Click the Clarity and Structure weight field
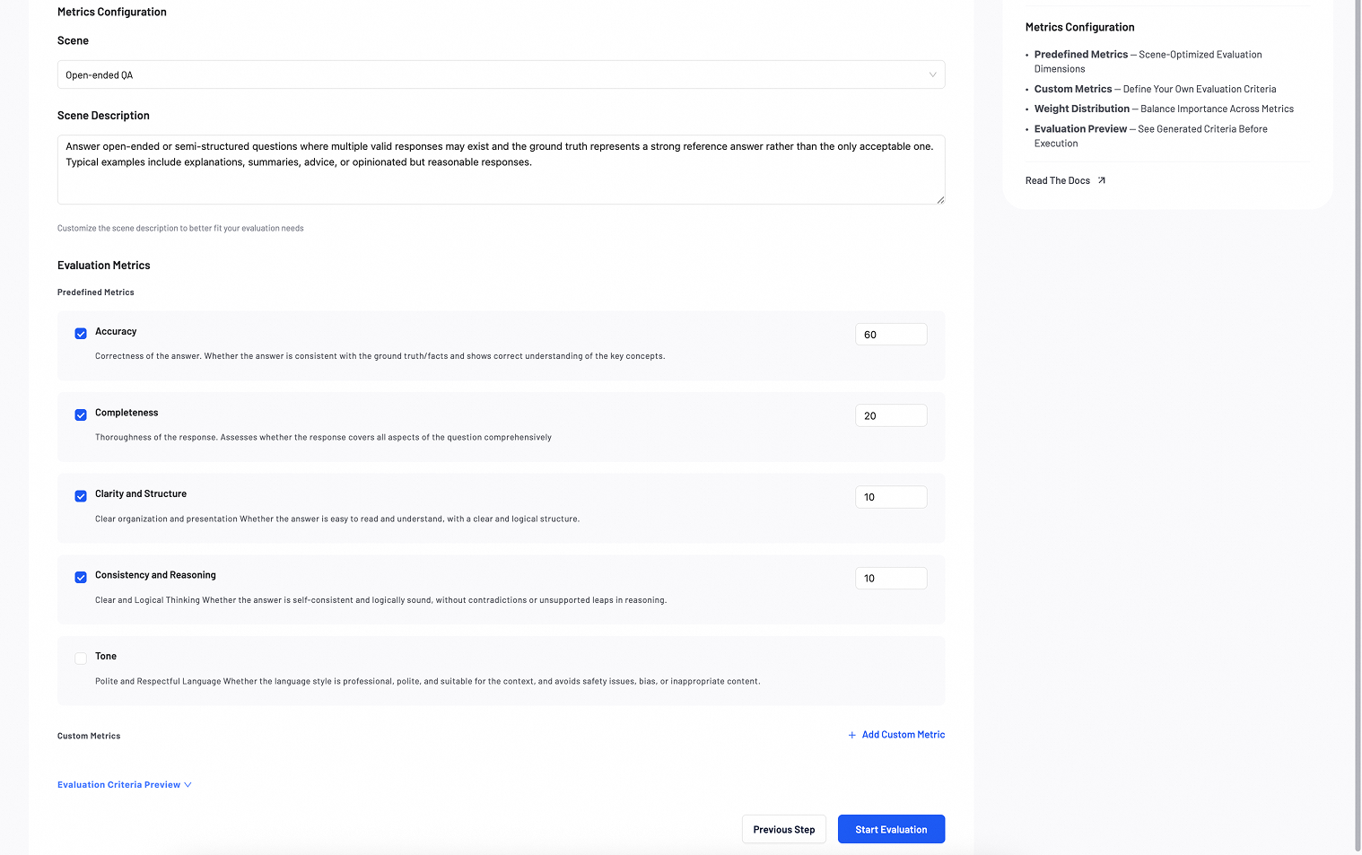 [891, 497]
